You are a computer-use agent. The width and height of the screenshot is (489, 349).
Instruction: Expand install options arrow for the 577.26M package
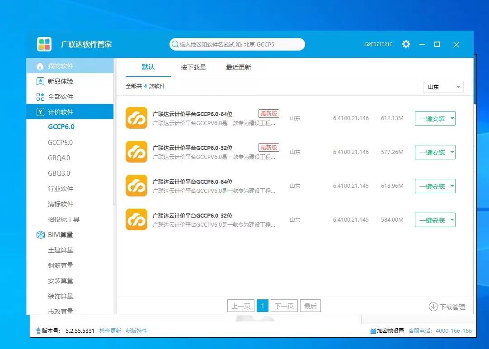(x=452, y=152)
